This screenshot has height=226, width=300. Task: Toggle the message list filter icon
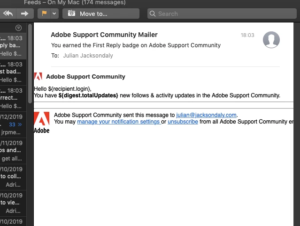tap(18, 28)
